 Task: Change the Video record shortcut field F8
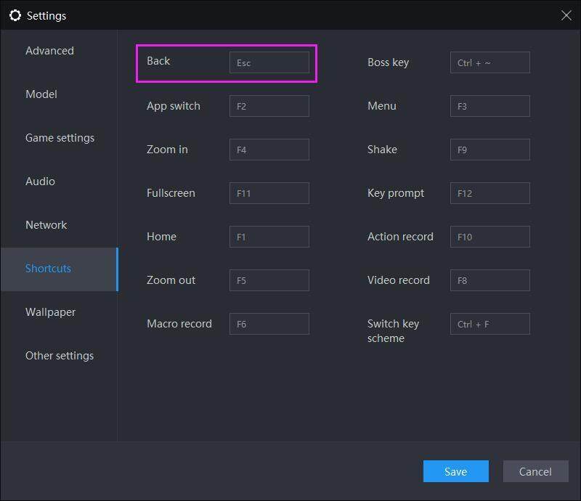489,280
